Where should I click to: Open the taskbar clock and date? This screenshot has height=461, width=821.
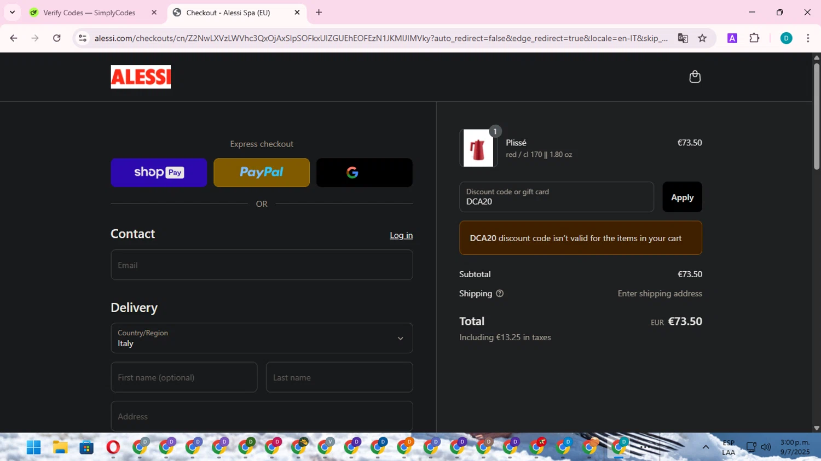(x=795, y=447)
